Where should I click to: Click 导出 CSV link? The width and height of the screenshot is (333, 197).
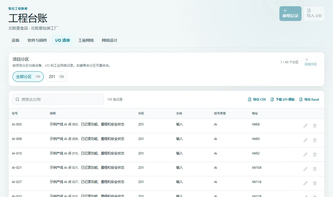pyautogui.click(x=257, y=100)
